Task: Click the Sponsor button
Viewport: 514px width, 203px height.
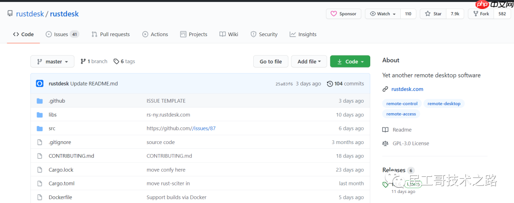Action: [x=344, y=14]
